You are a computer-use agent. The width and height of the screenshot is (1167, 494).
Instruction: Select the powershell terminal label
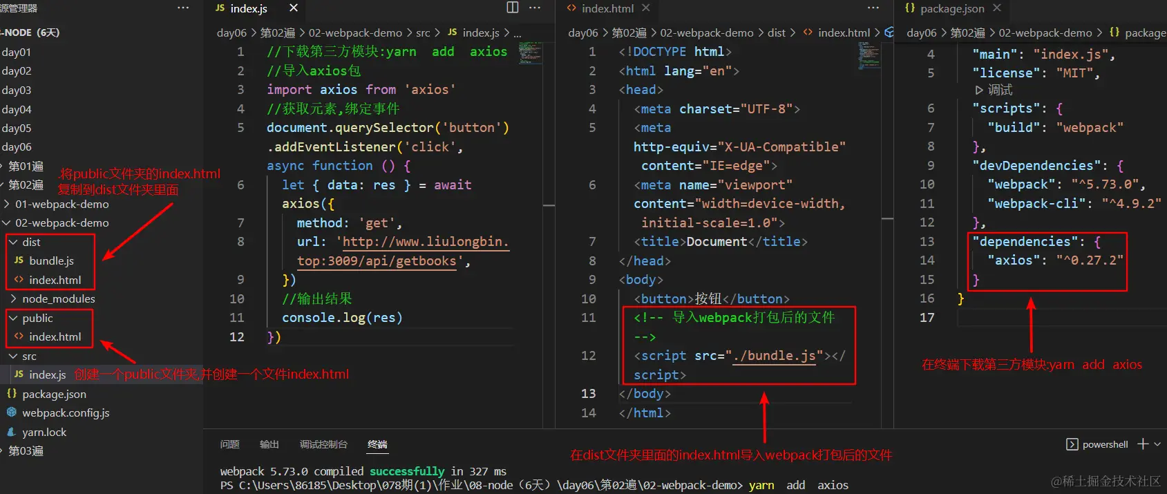(1097, 444)
